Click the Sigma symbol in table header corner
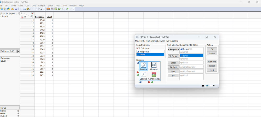 coord(25,17)
